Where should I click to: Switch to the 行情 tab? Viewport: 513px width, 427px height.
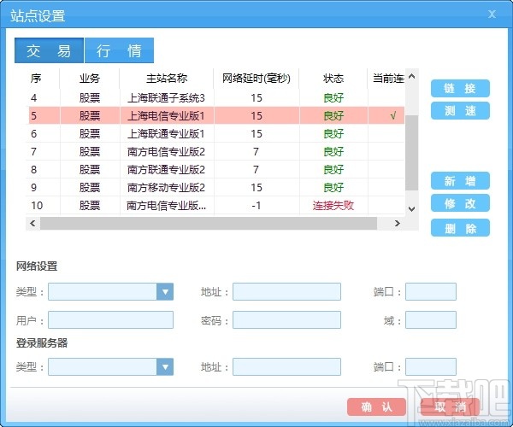(119, 50)
